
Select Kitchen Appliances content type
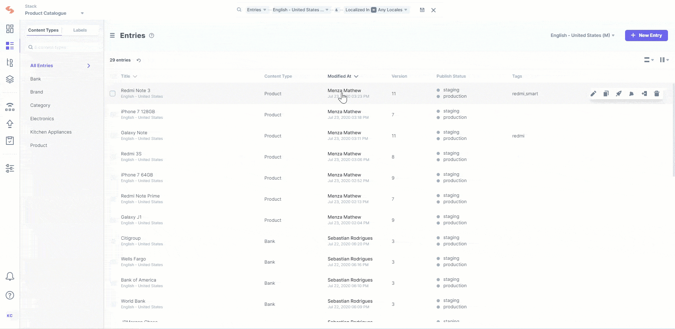(x=51, y=132)
